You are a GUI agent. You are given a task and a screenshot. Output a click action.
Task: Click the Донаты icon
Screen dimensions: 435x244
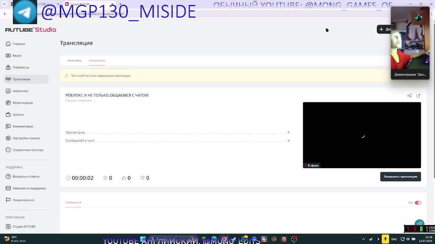[8, 115]
